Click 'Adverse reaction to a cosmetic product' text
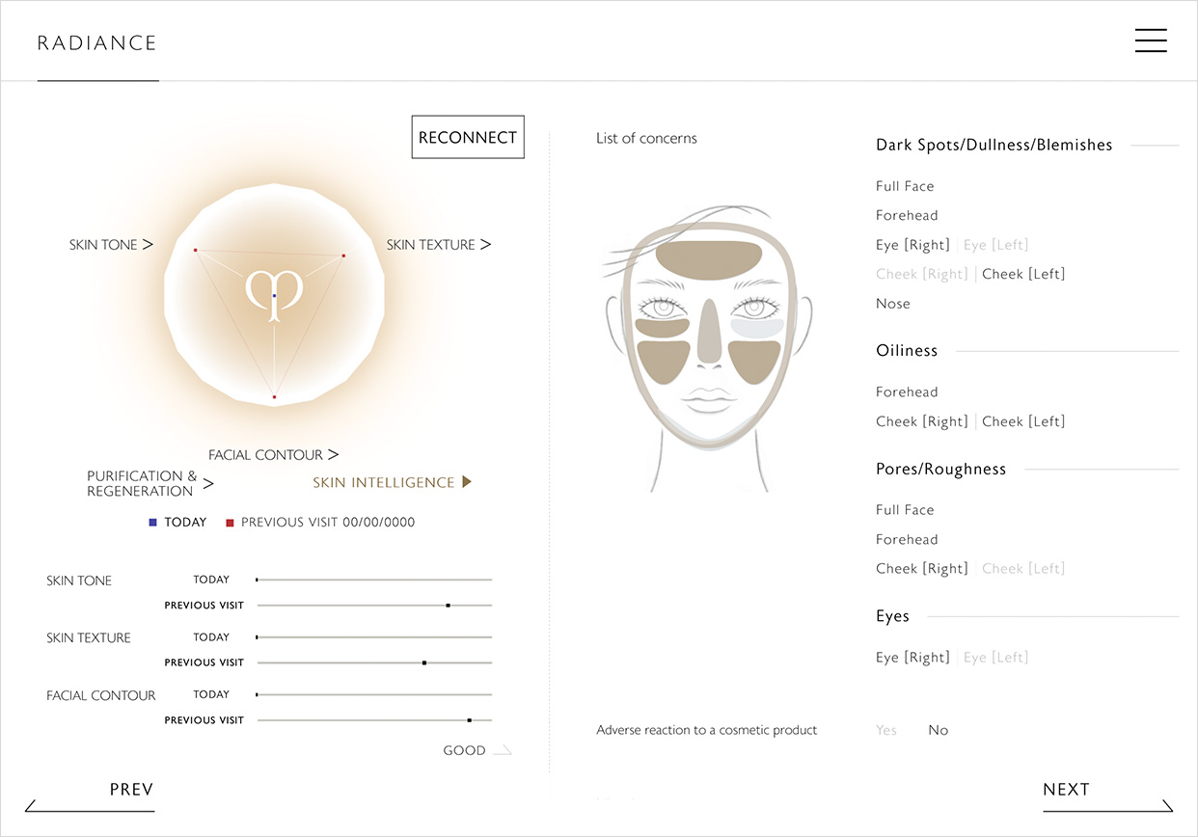 (x=707, y=730)
